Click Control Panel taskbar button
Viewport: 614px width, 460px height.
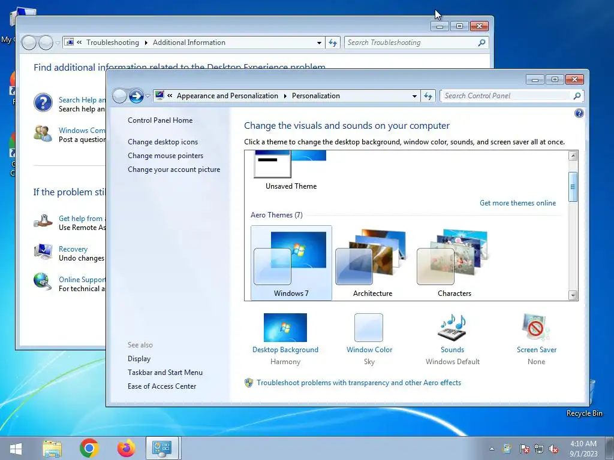(x=162, y=448)
